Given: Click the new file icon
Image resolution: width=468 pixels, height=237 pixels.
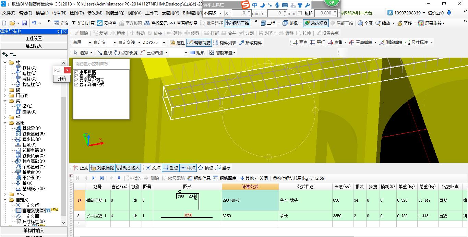Looking at the screenshot, I should click(x=4, y=23).
